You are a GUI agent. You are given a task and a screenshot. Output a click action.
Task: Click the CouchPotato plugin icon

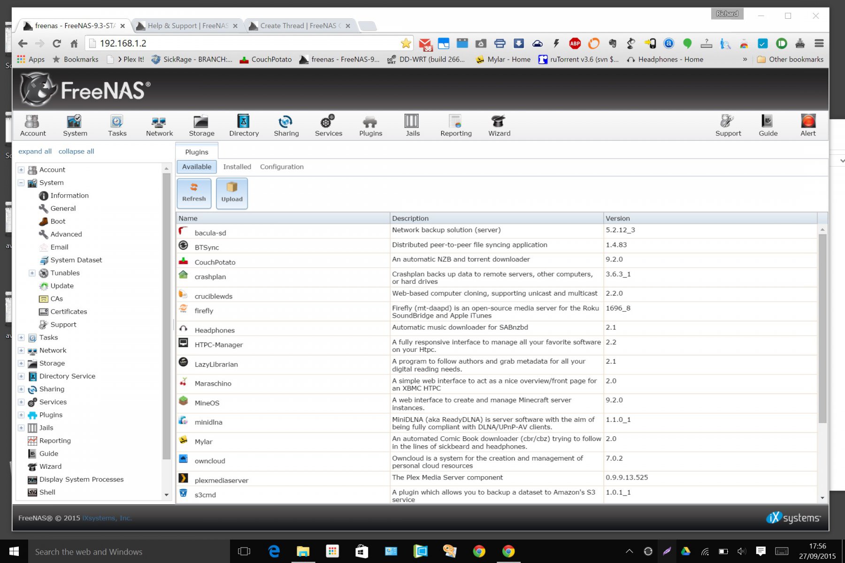183,261
